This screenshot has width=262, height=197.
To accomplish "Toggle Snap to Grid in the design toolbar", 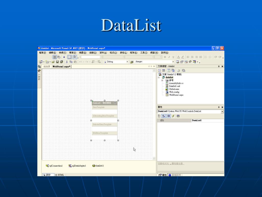I will pyautogui.click(x=75, y=57).
